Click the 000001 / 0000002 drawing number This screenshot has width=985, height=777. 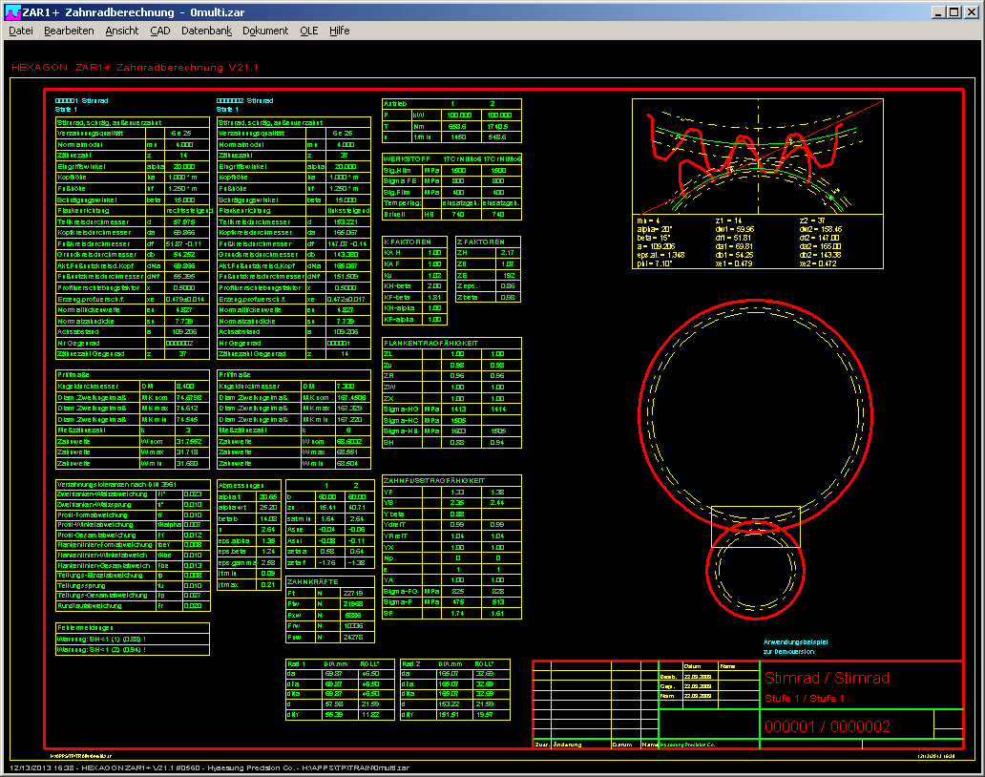point(827,727)
